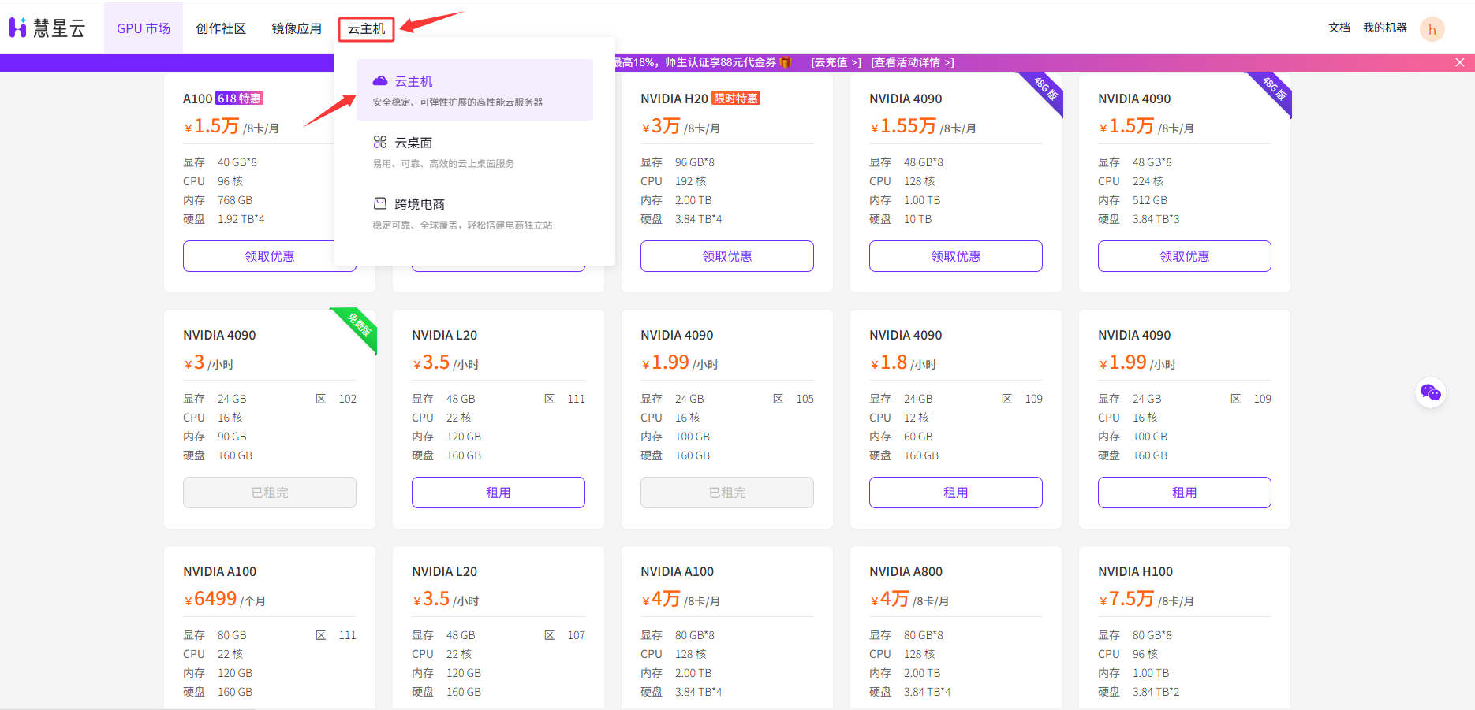Viewport: 1475px width, 710px height.
Task: Click the 768 GB memory value
Action: (x=235, y=200)
